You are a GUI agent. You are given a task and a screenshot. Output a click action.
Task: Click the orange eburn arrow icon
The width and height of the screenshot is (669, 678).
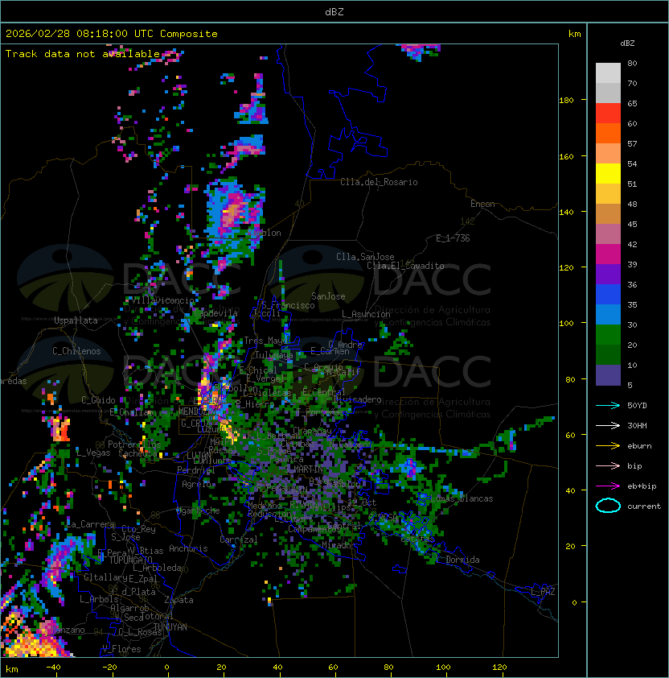[x=608, y=445]
